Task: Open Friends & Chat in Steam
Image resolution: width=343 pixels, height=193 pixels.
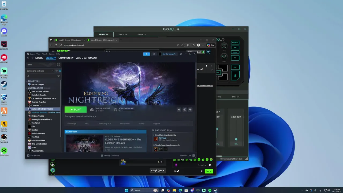Action: pos(187,155)
